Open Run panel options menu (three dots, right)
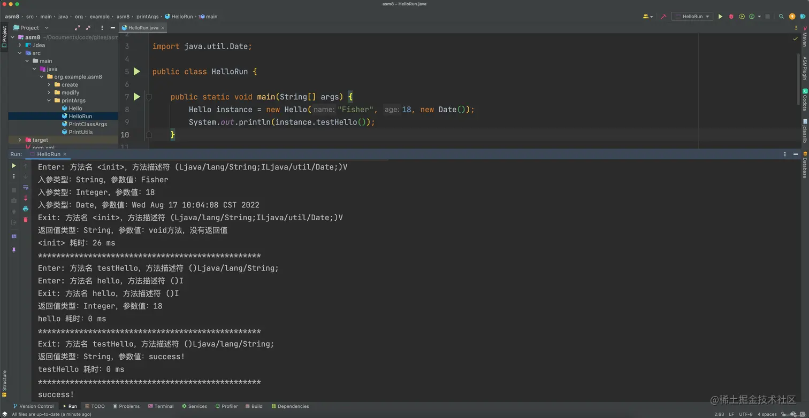 pos(785,154)
